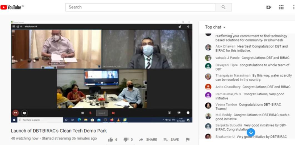Viewport: 295px width, 145px height.
Task: Launch VLC cone icon from the taskbar
Action: click(x=118, y=120)
